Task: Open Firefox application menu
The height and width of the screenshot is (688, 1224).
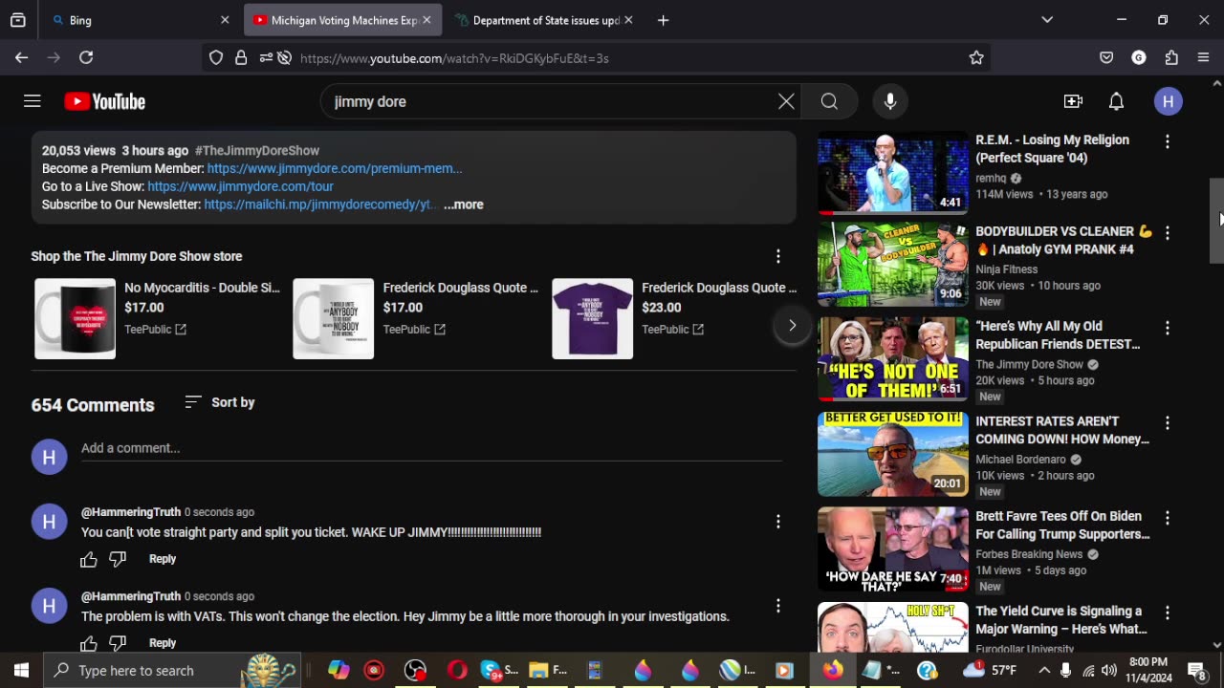Action: 1204,57
